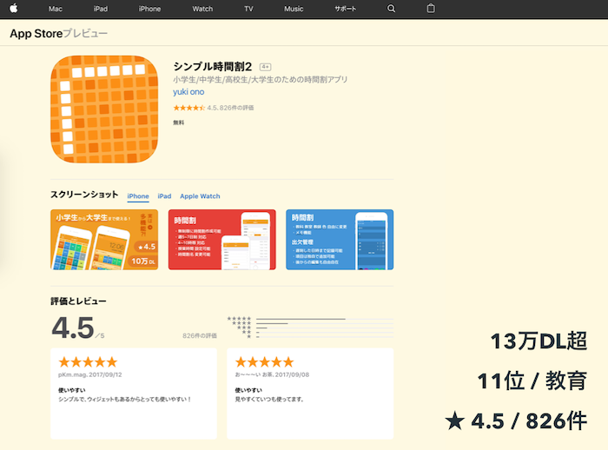The height and width of the screenshot is (450, 608).
Task: Open the Music menu item
Action: tap(294, 9)
